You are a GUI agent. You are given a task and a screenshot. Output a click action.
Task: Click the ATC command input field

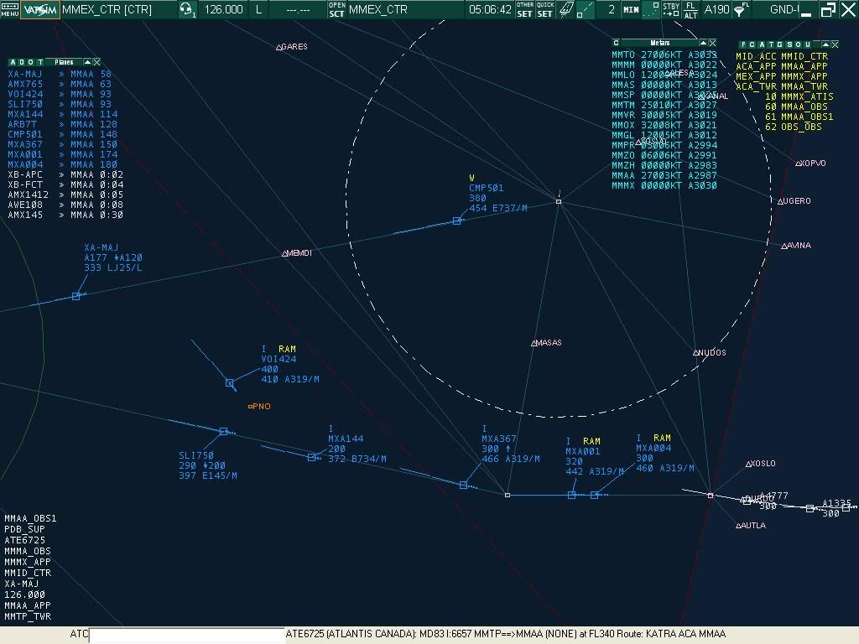coord(186,636)
